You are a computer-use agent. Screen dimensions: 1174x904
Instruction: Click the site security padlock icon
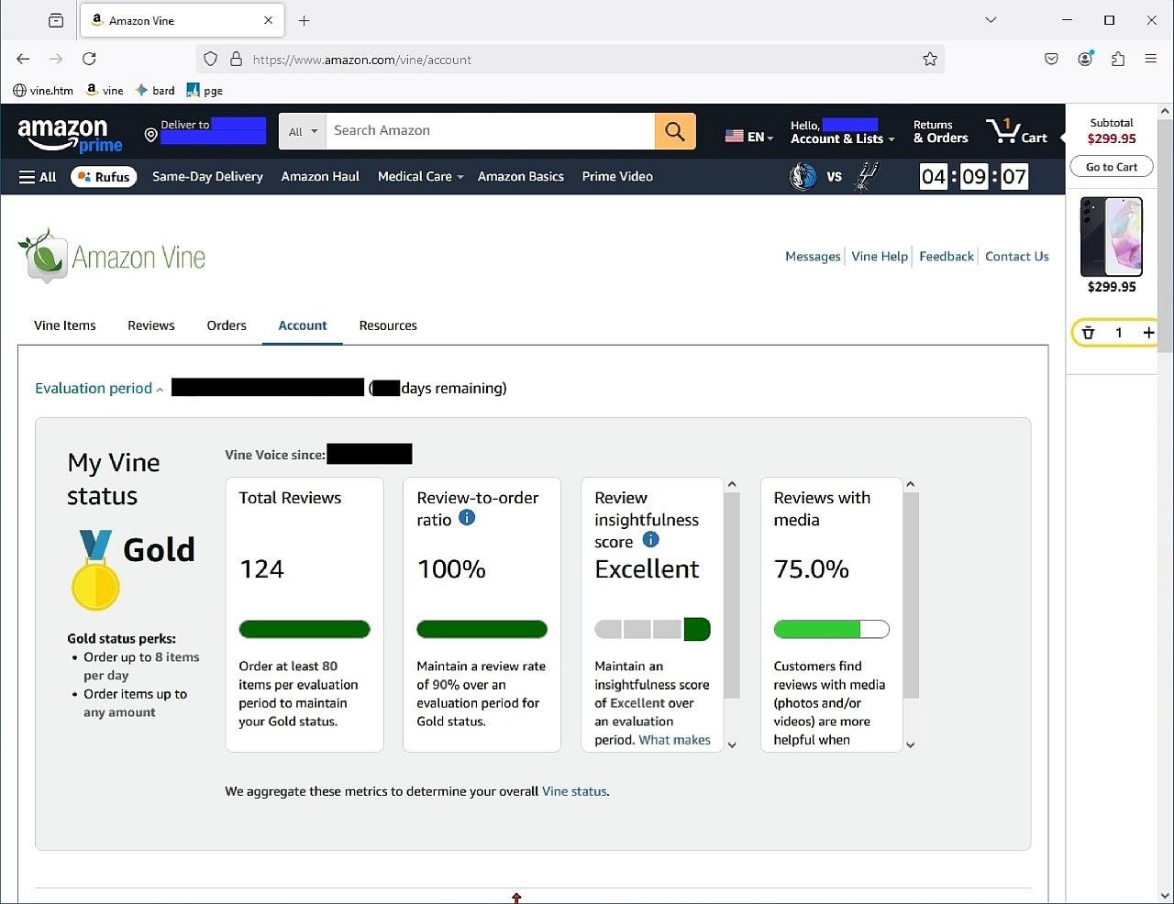click(x=236, y=59)
